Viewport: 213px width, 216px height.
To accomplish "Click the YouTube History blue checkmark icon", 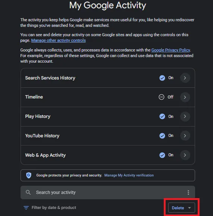I will [162, 136].
